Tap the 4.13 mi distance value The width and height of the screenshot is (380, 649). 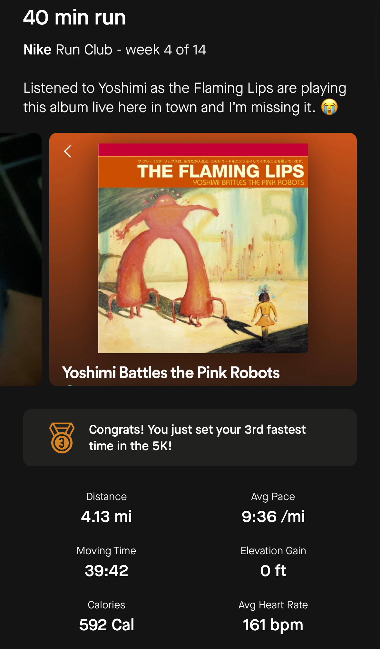coord(106,516)
